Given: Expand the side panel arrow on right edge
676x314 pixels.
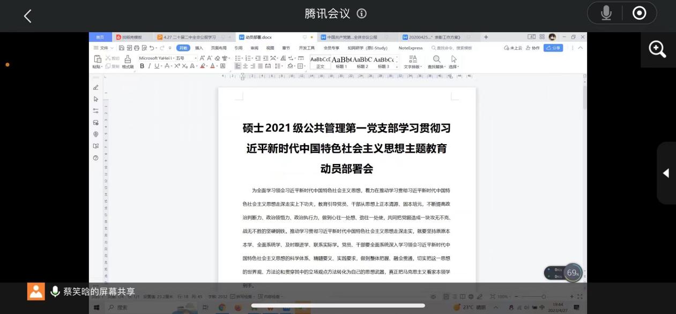Looking at the screenshot, I should coord(666,173).
